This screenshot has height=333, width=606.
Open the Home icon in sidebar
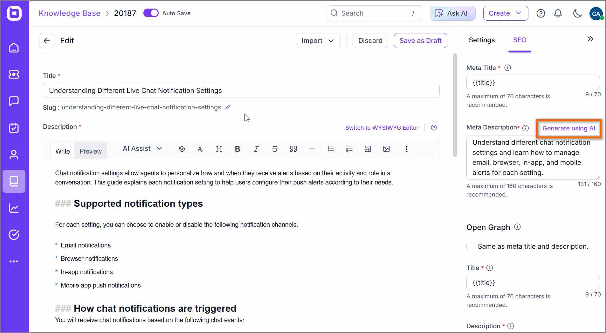click(14, 48)
